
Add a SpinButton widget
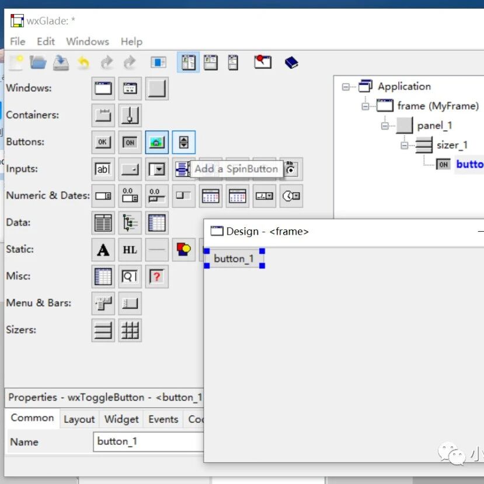pos(184,142)
